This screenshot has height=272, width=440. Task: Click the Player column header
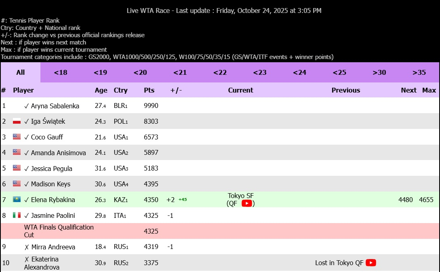tap(23, 90)
